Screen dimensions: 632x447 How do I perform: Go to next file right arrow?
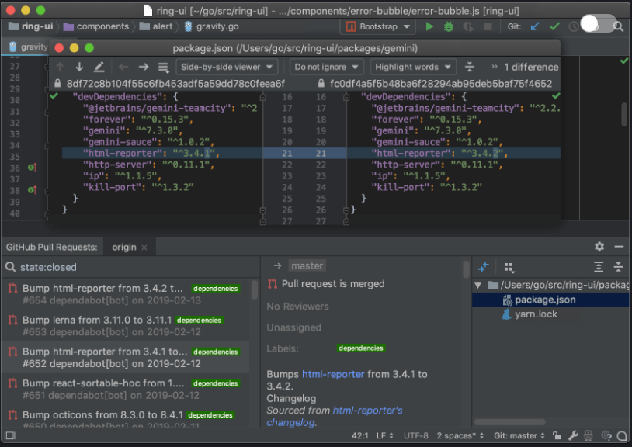[x=144, y=67]
